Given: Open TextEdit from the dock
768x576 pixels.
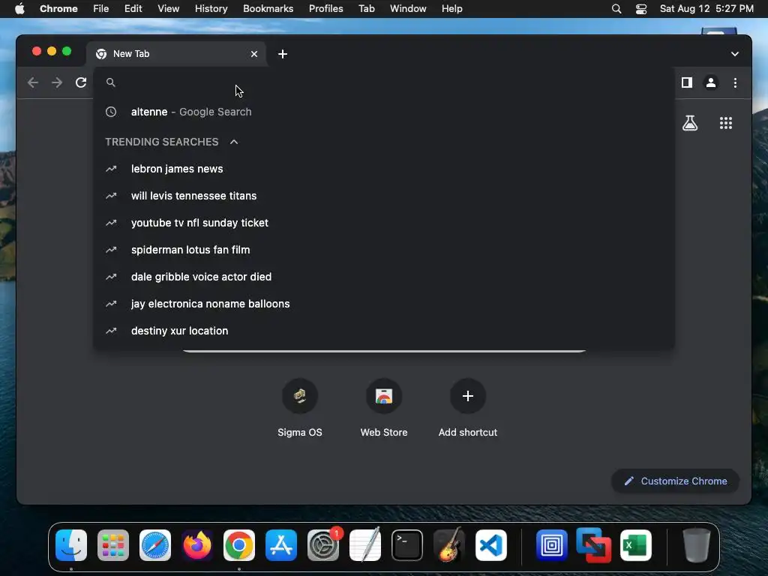Looking at the screenshot, I should [x=365, y=544].
